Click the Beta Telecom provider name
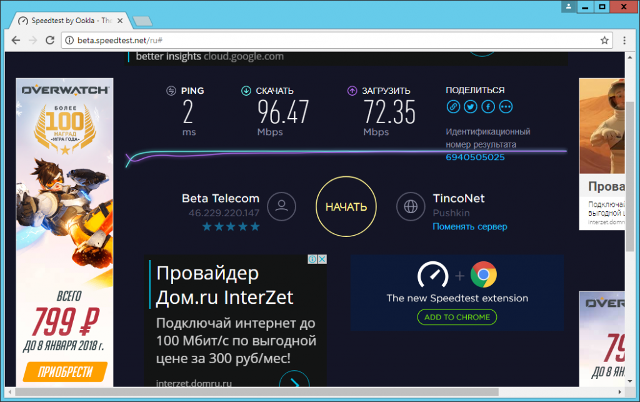640x402 pixels. (221, 198)
